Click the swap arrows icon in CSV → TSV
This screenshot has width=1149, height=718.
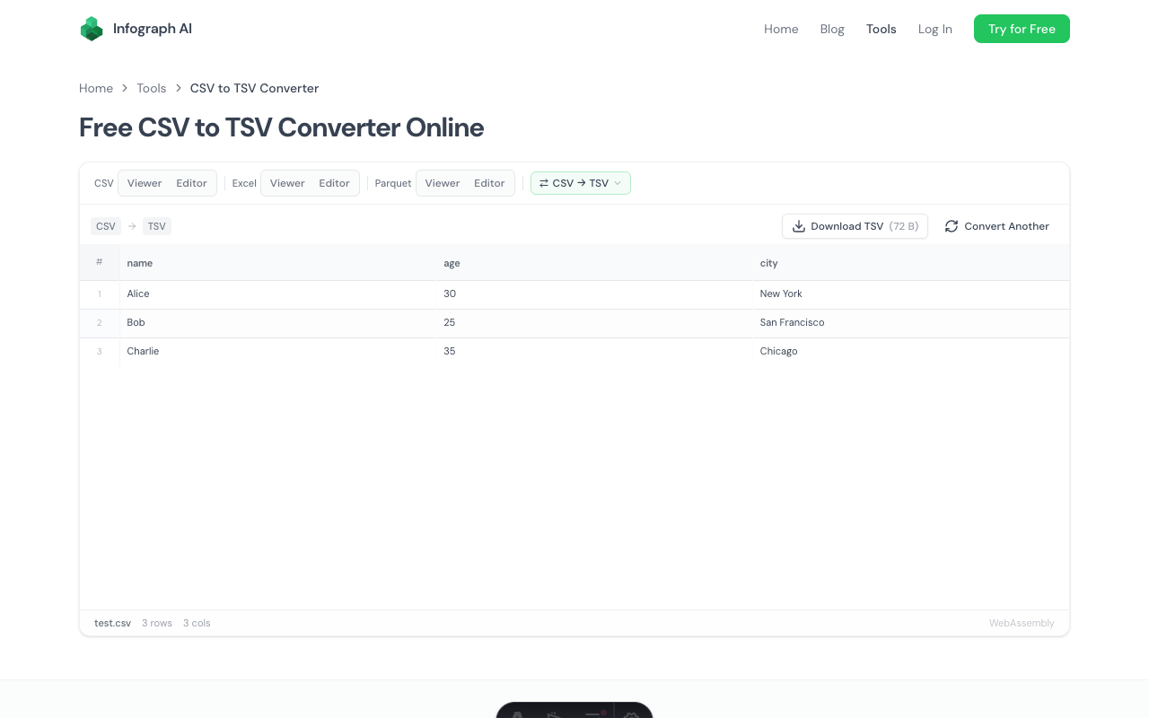point(544,183)
